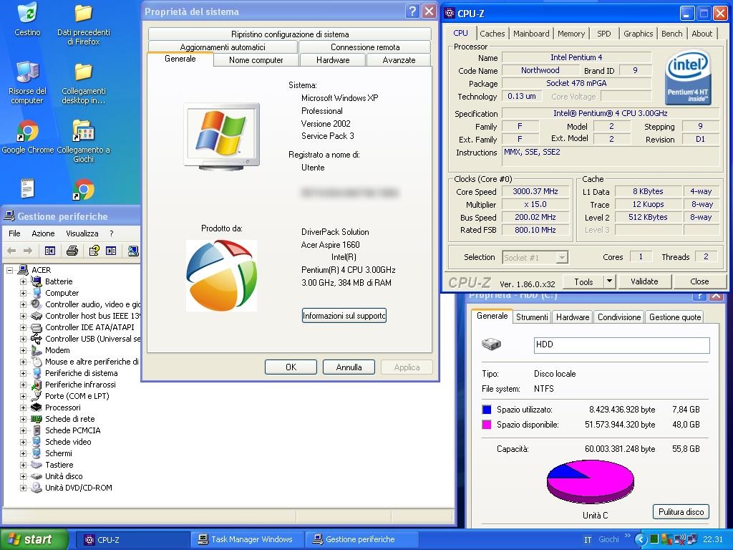Screen dimensions: 733x550
Task: Launch the labeled Google Chrome desktop shortcut
Action: (x=27, y=131)
